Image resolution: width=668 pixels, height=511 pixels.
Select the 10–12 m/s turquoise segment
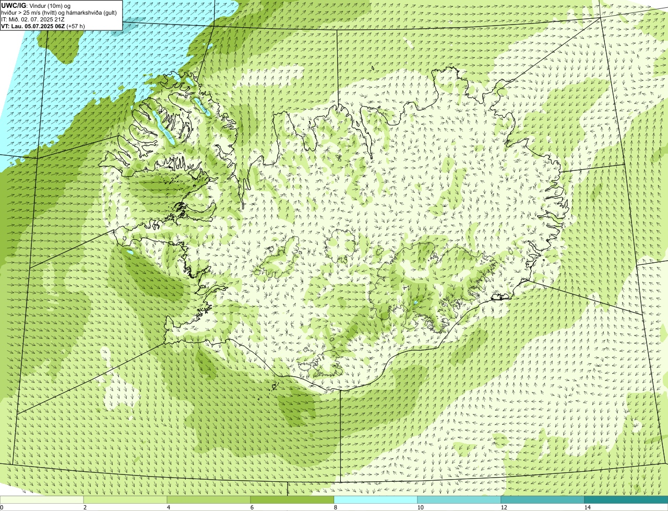click(x=459, y=500)
